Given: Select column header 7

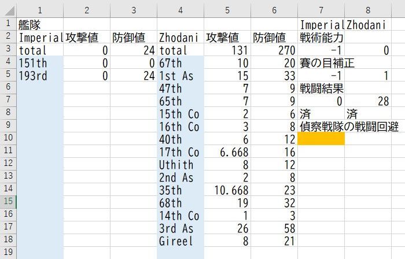Looking at the screenshot, I should click(x=321, y=10).
